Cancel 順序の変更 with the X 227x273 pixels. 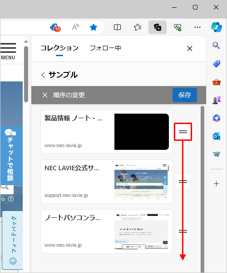point(45,95)
